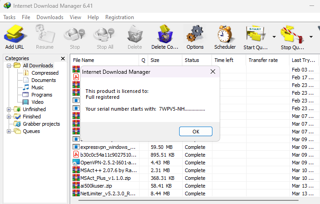The height and width of the screenshot is (204, 320).
Task: Select the Video category in sidebar
Action: point(37,102)
